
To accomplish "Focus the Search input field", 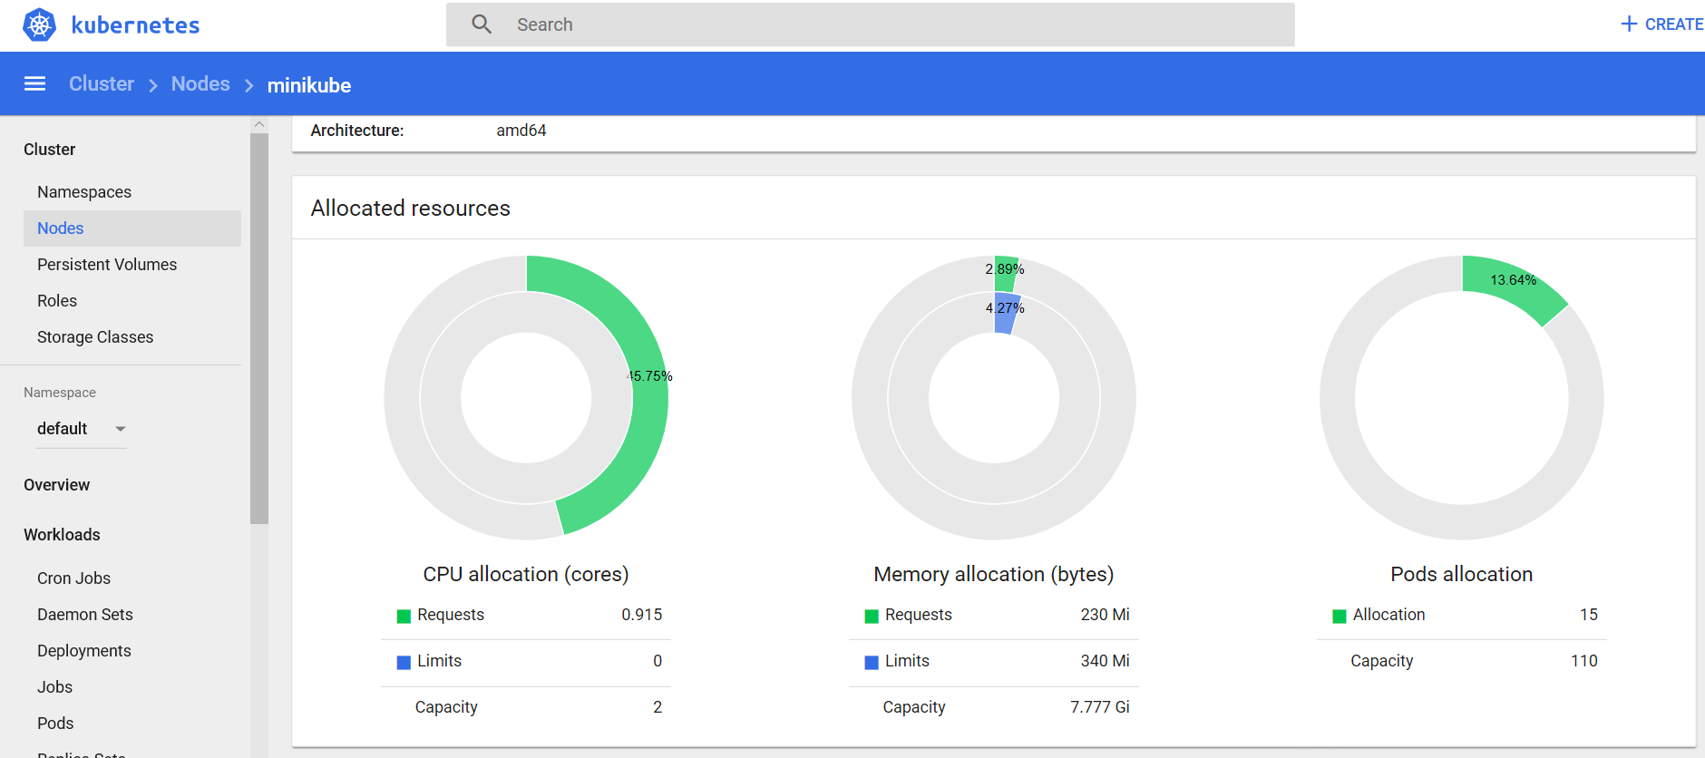I will click(870, 24).
